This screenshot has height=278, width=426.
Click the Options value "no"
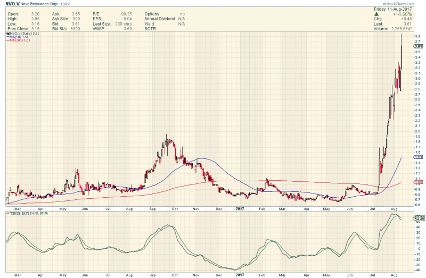click(x=182, y=14)
